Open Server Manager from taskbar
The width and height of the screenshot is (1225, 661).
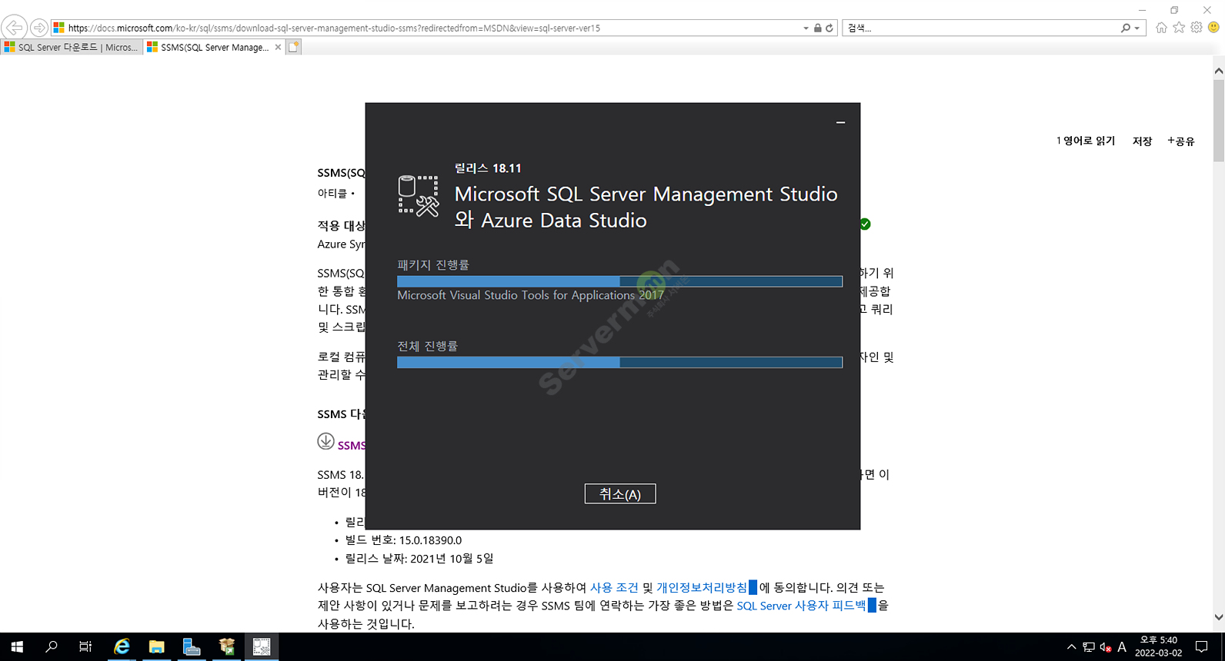click(x=192, y=647)
